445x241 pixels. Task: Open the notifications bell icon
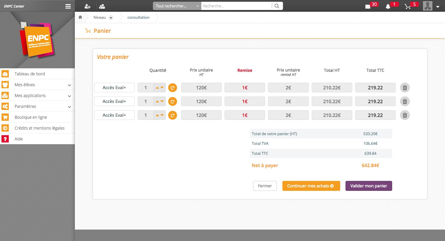pyautogui.click(x=388, y=6)
